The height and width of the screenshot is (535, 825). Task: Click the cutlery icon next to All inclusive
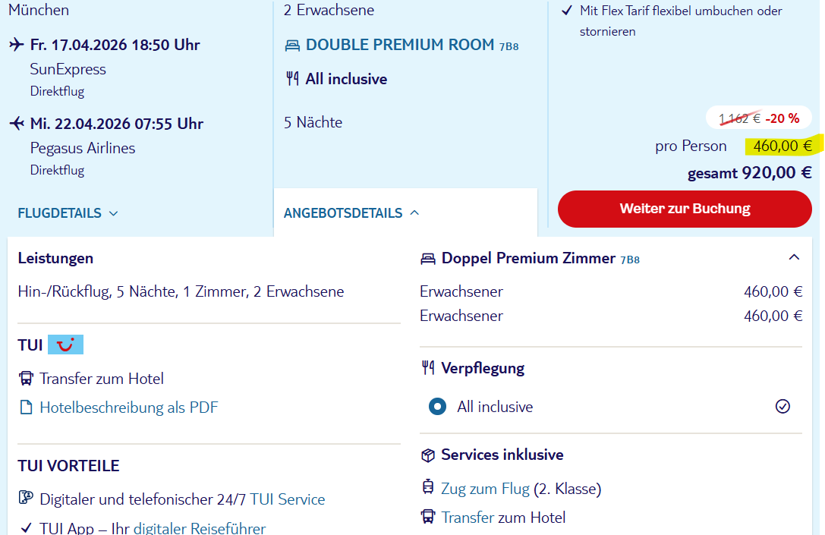292,79
